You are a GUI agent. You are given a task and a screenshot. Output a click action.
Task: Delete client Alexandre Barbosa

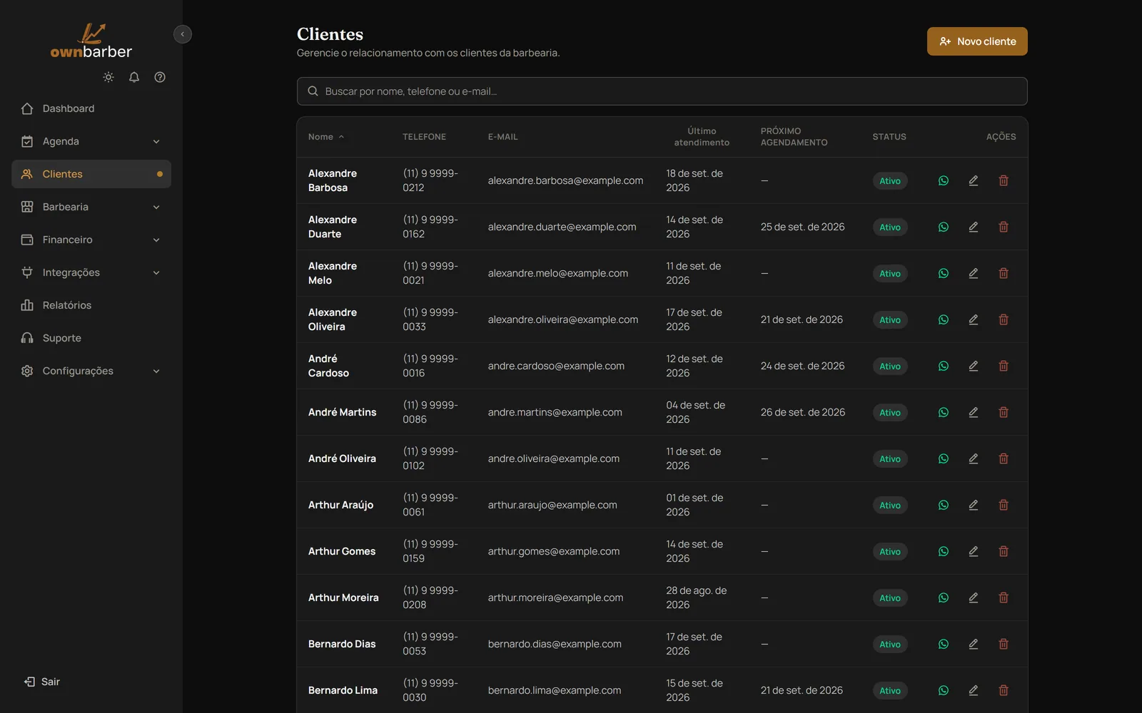click(x=1004, y=180)
